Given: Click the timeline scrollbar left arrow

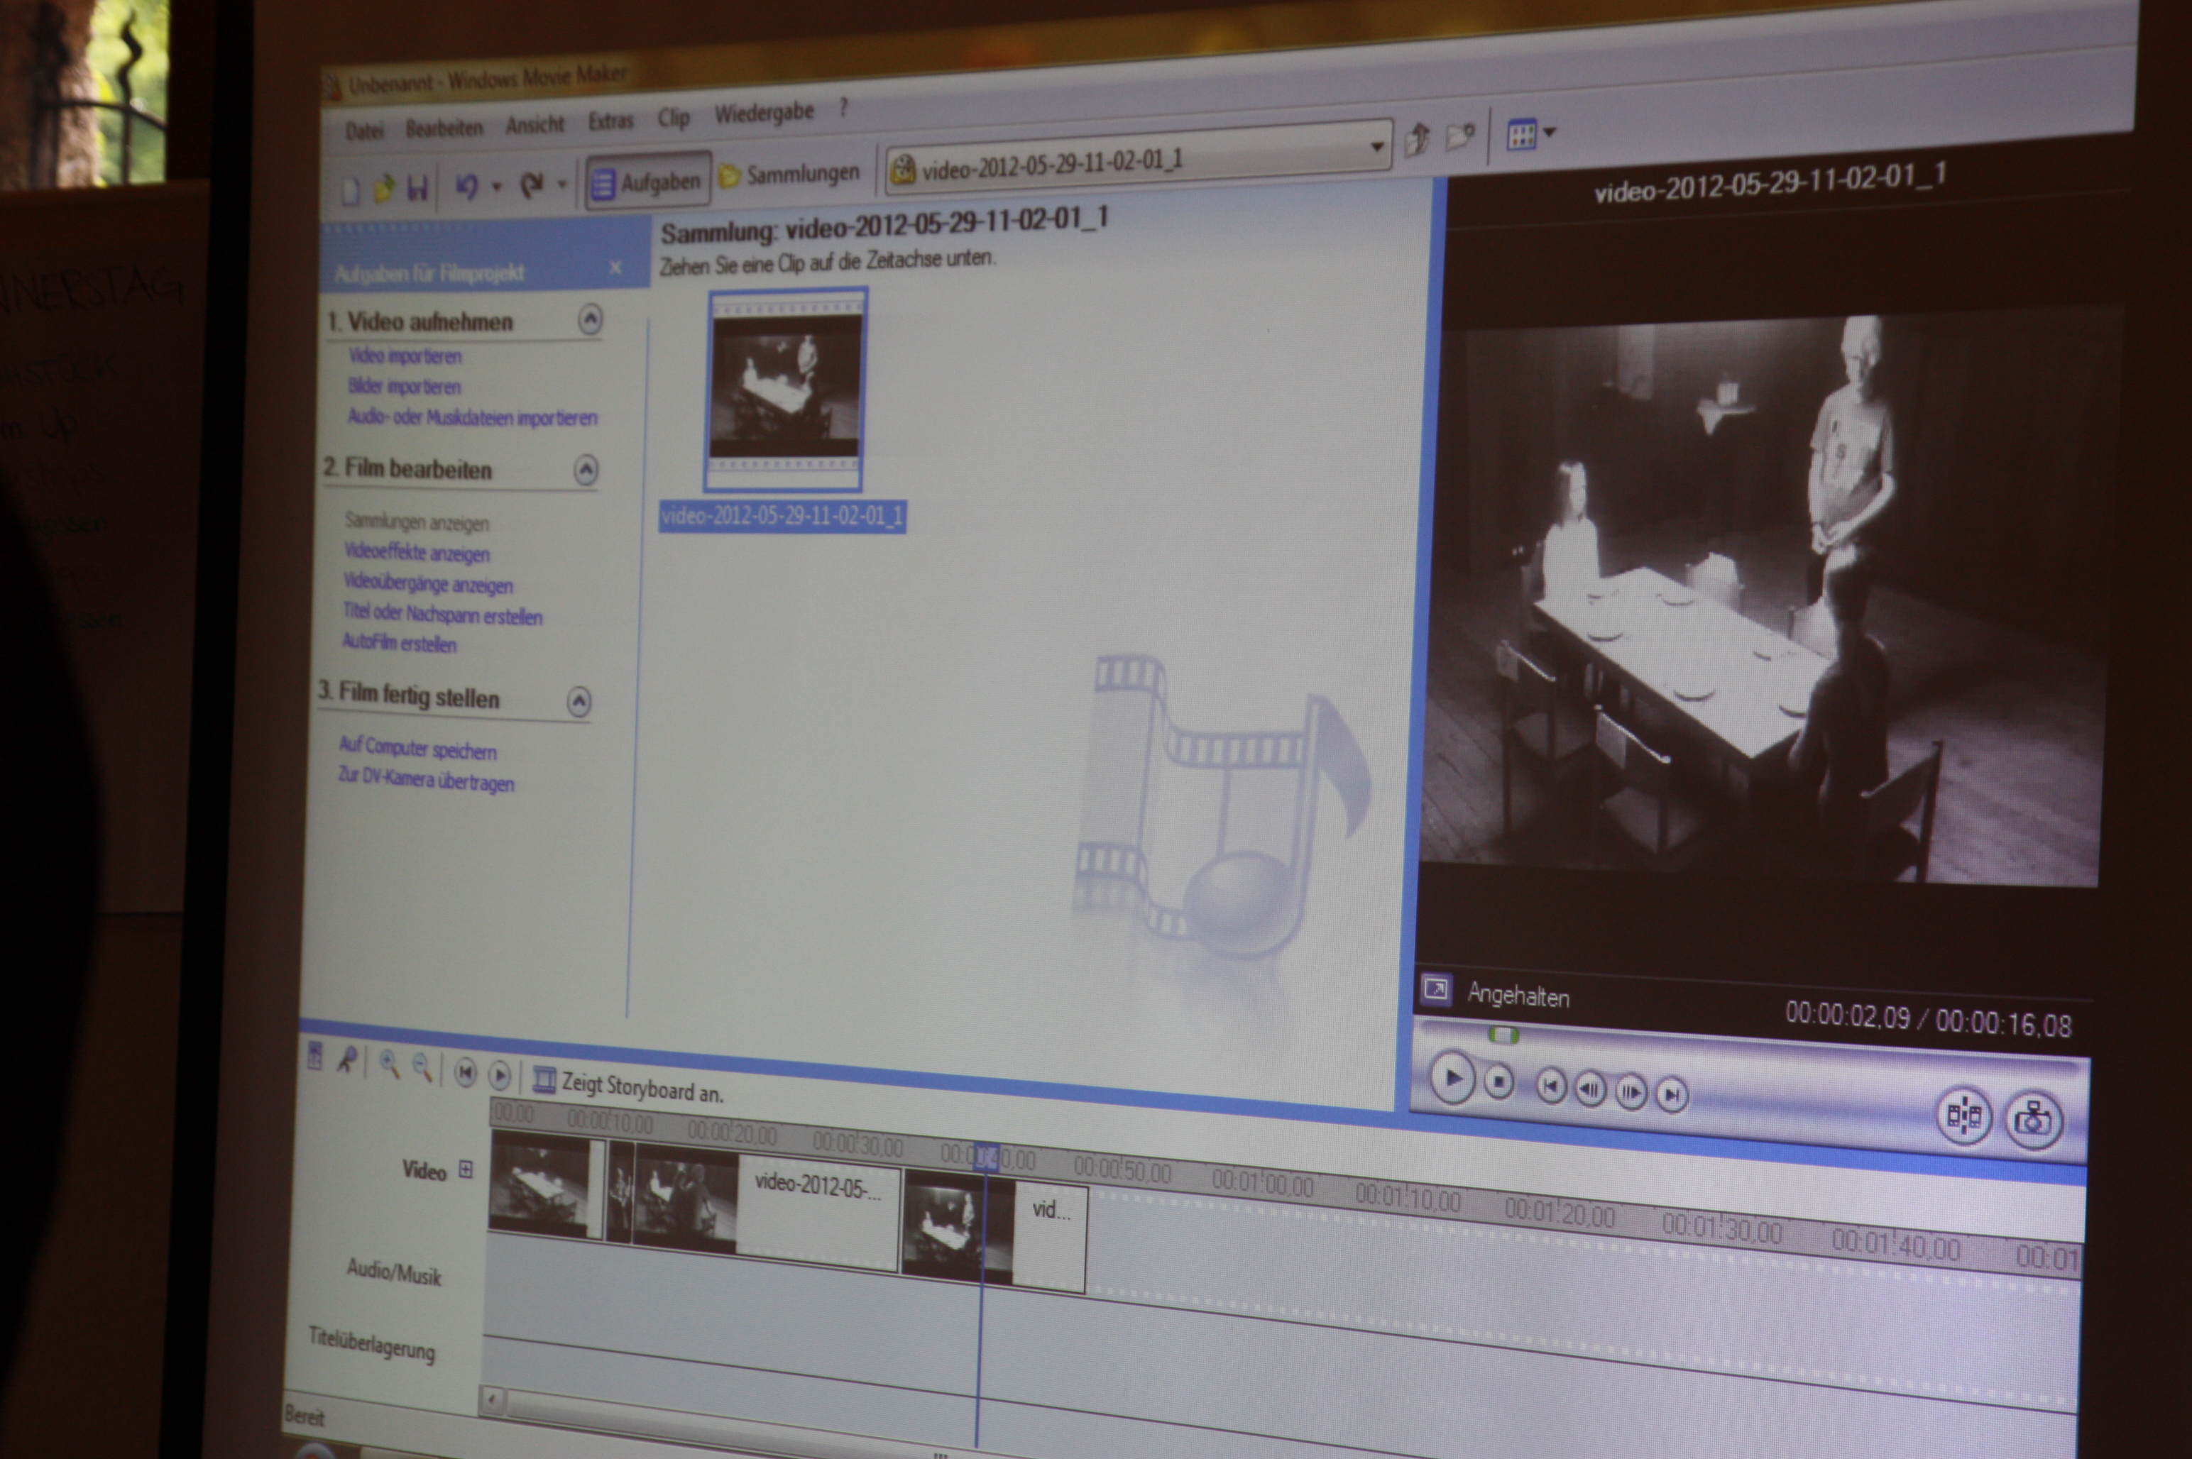Looking at the screenshot, I should [491, 1399].
